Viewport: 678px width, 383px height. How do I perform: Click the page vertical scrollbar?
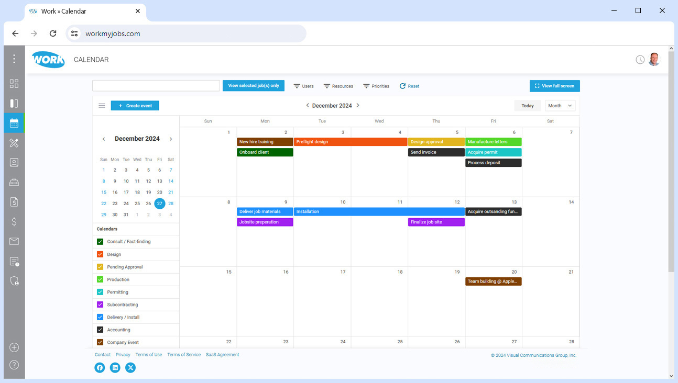tap(671, 162)
